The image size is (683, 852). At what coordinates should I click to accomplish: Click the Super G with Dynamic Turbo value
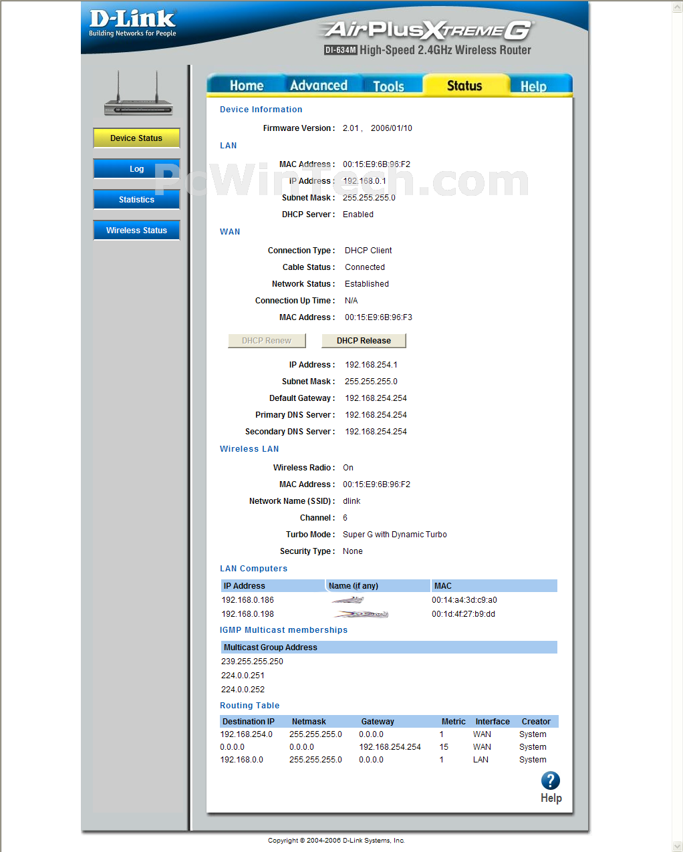pos(395,535)
